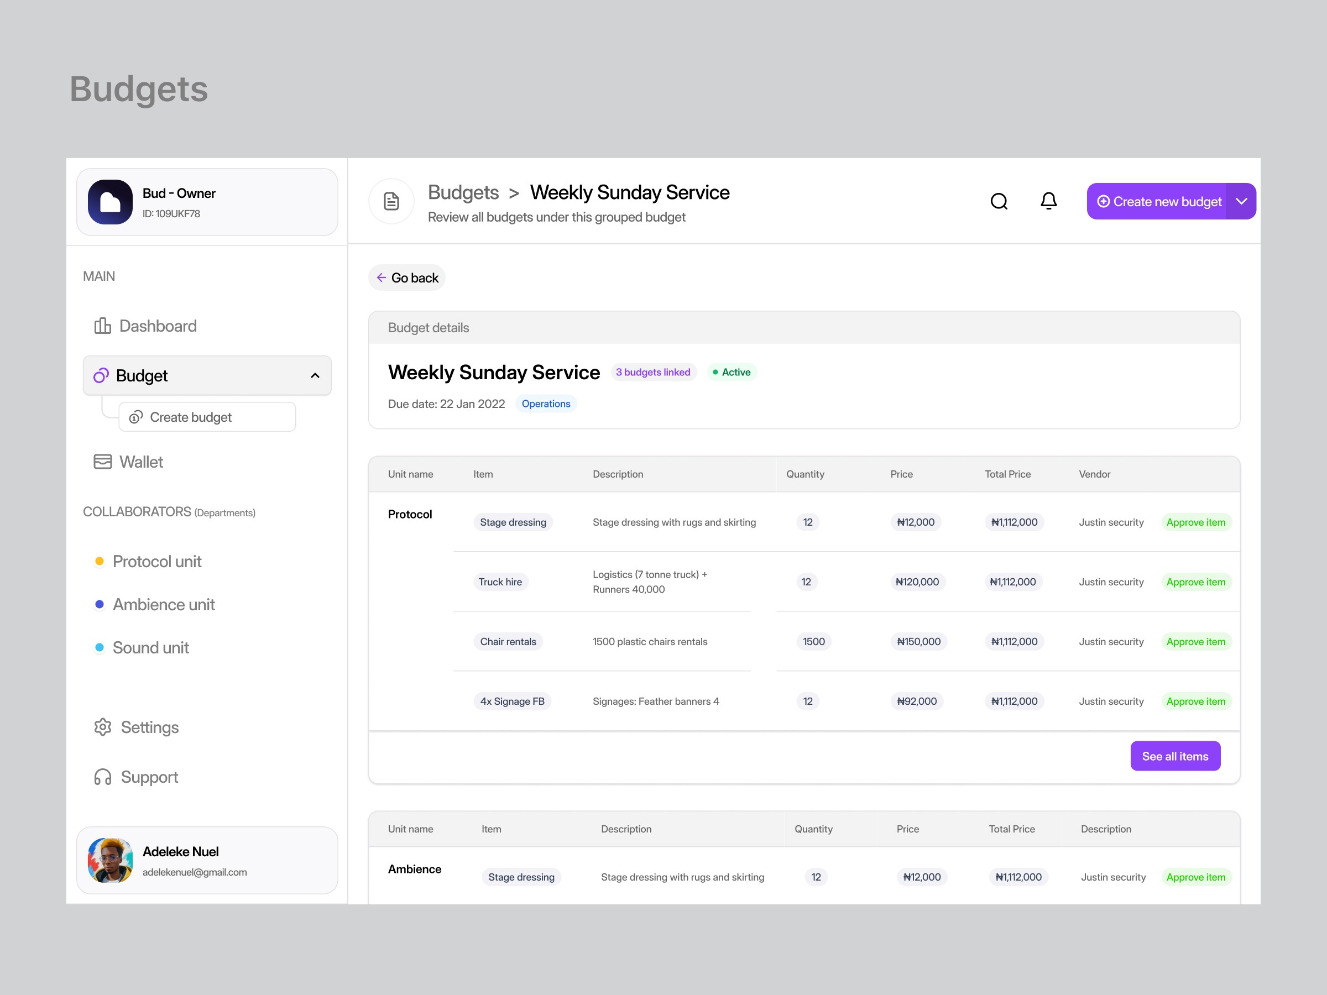
Task: Click the Operations tag
Action: 545,404
